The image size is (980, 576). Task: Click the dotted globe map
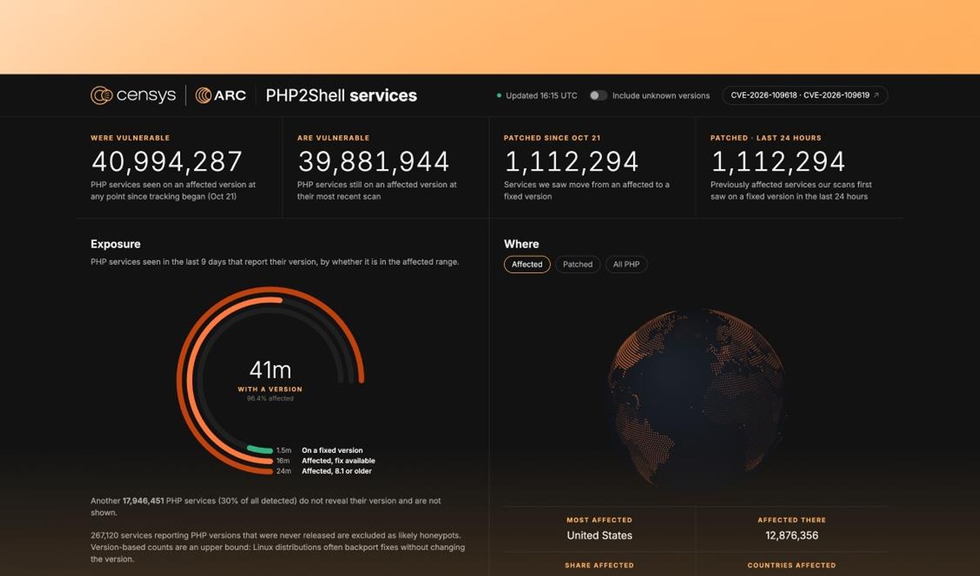[696, 397]
